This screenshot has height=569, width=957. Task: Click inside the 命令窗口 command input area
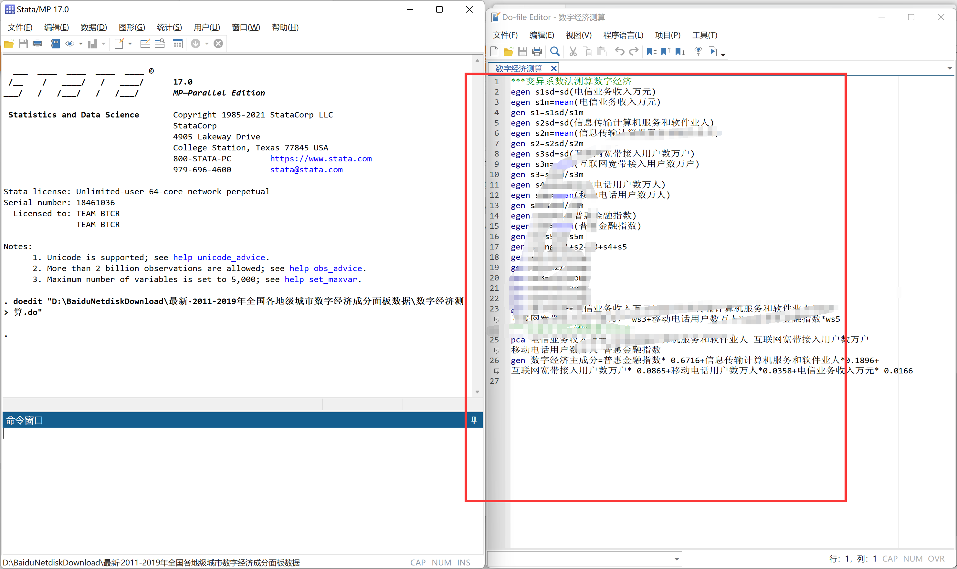pos(230,479)
